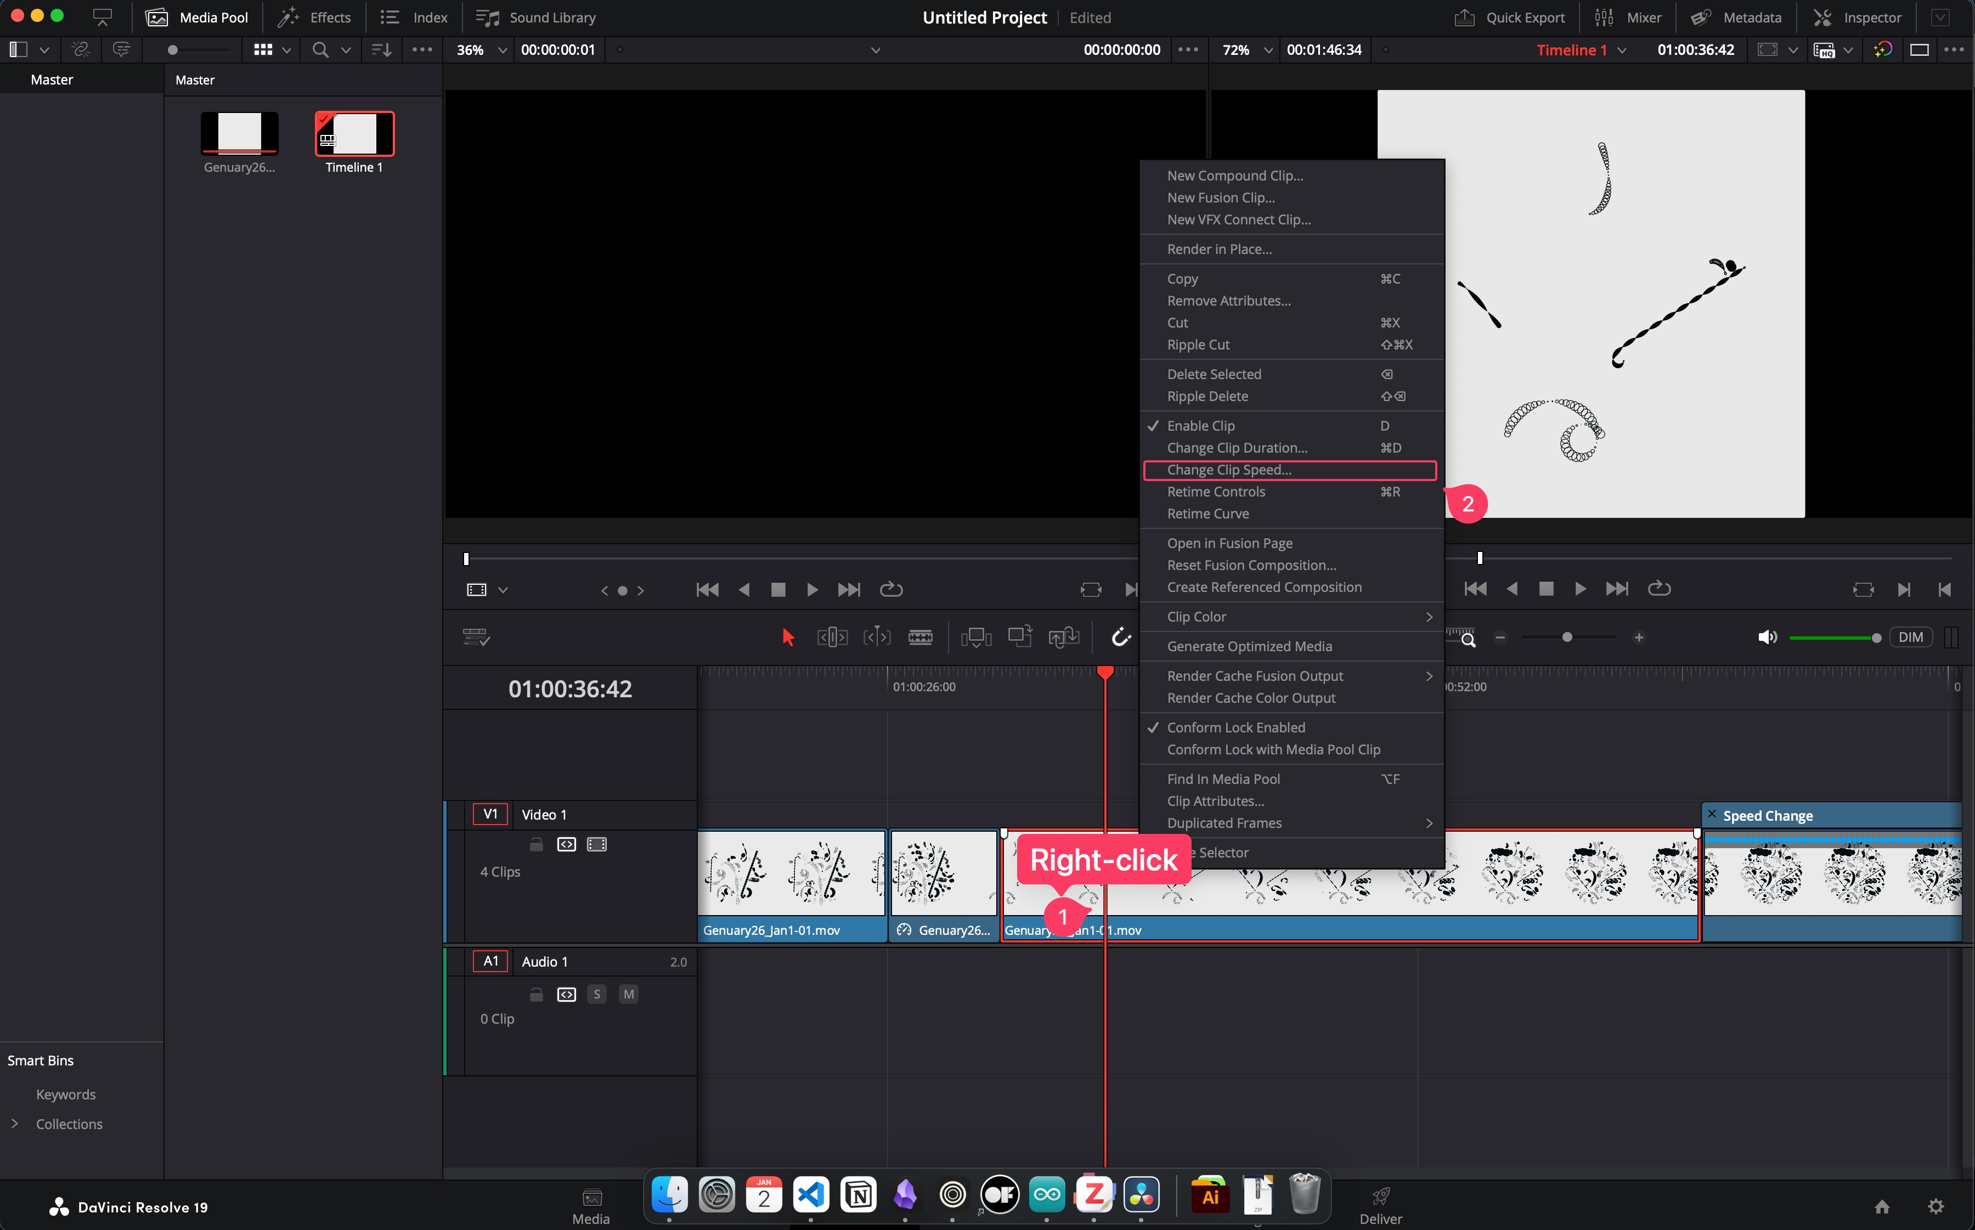
Task: Click the Dynamic trim mode icon
Action: (x=876, y=637)
